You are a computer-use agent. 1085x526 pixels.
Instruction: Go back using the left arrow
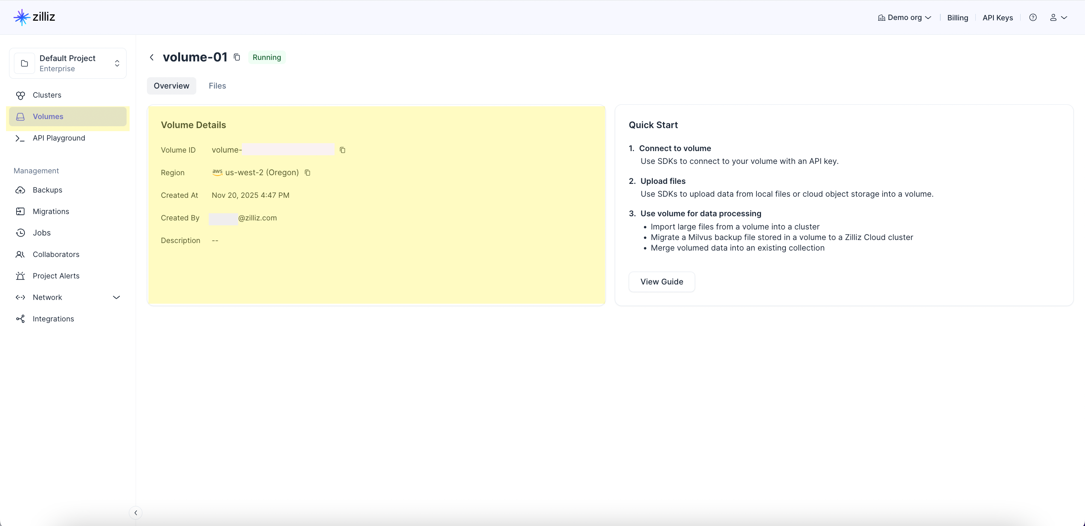(151, 57)
